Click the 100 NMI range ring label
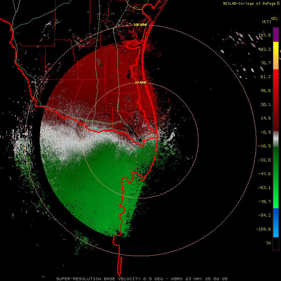 click(x=140, y=25)
